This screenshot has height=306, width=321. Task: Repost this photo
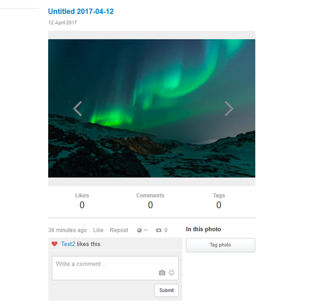[119, 230]
